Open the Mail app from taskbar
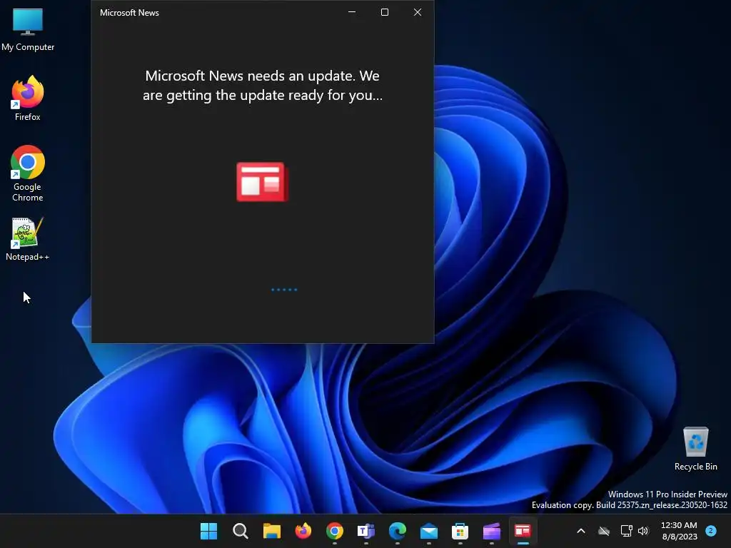731x548 pixels. coord(428,531)
